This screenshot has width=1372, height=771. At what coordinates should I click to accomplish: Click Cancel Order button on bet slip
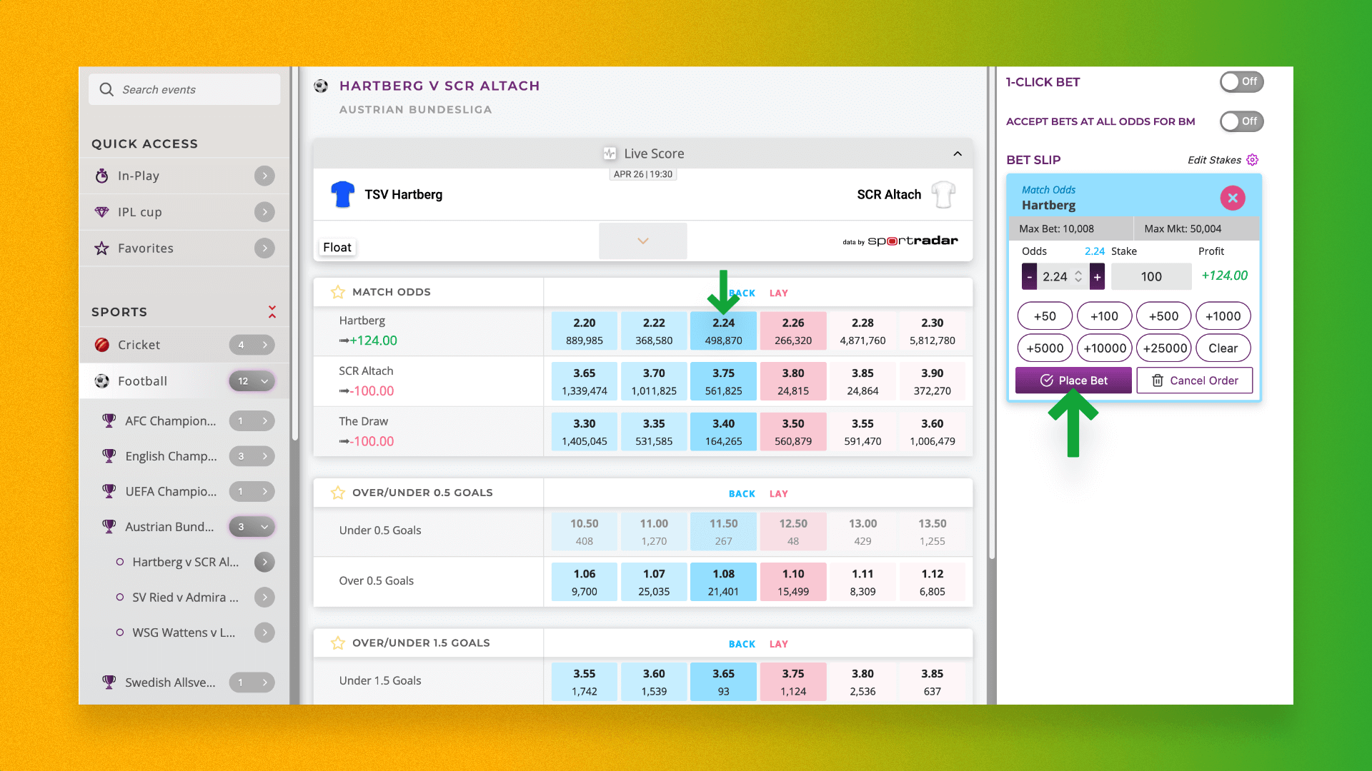click(1195, 381)
